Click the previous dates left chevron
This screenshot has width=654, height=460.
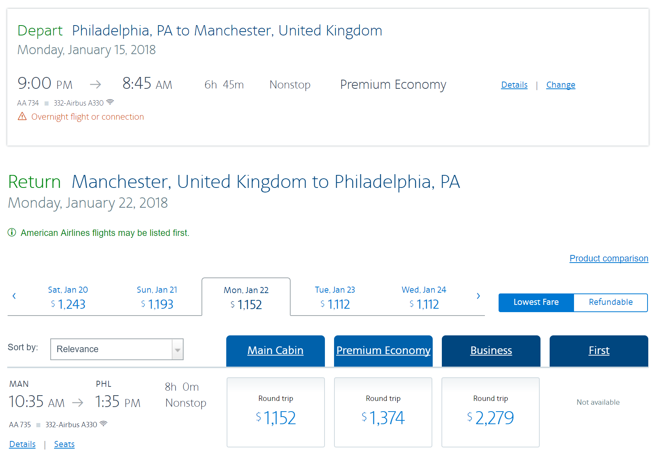tap(14, 296)
